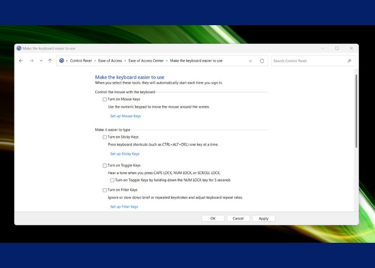
Task: Maximize the Control Panel window
Action: pos(337,48)
